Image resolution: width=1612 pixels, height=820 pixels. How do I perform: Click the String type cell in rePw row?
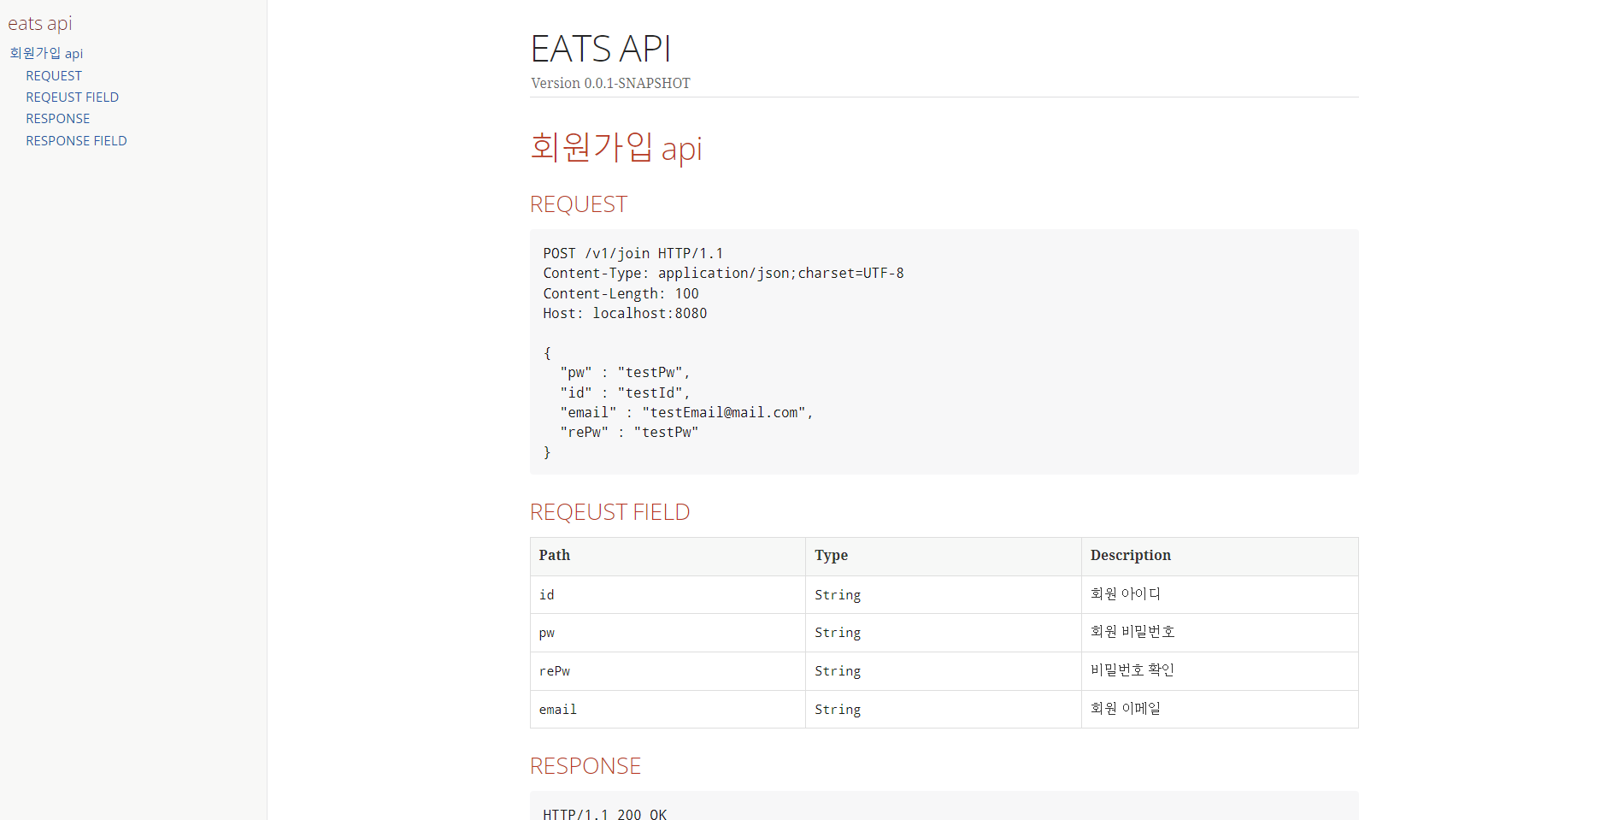pos(944,672)
